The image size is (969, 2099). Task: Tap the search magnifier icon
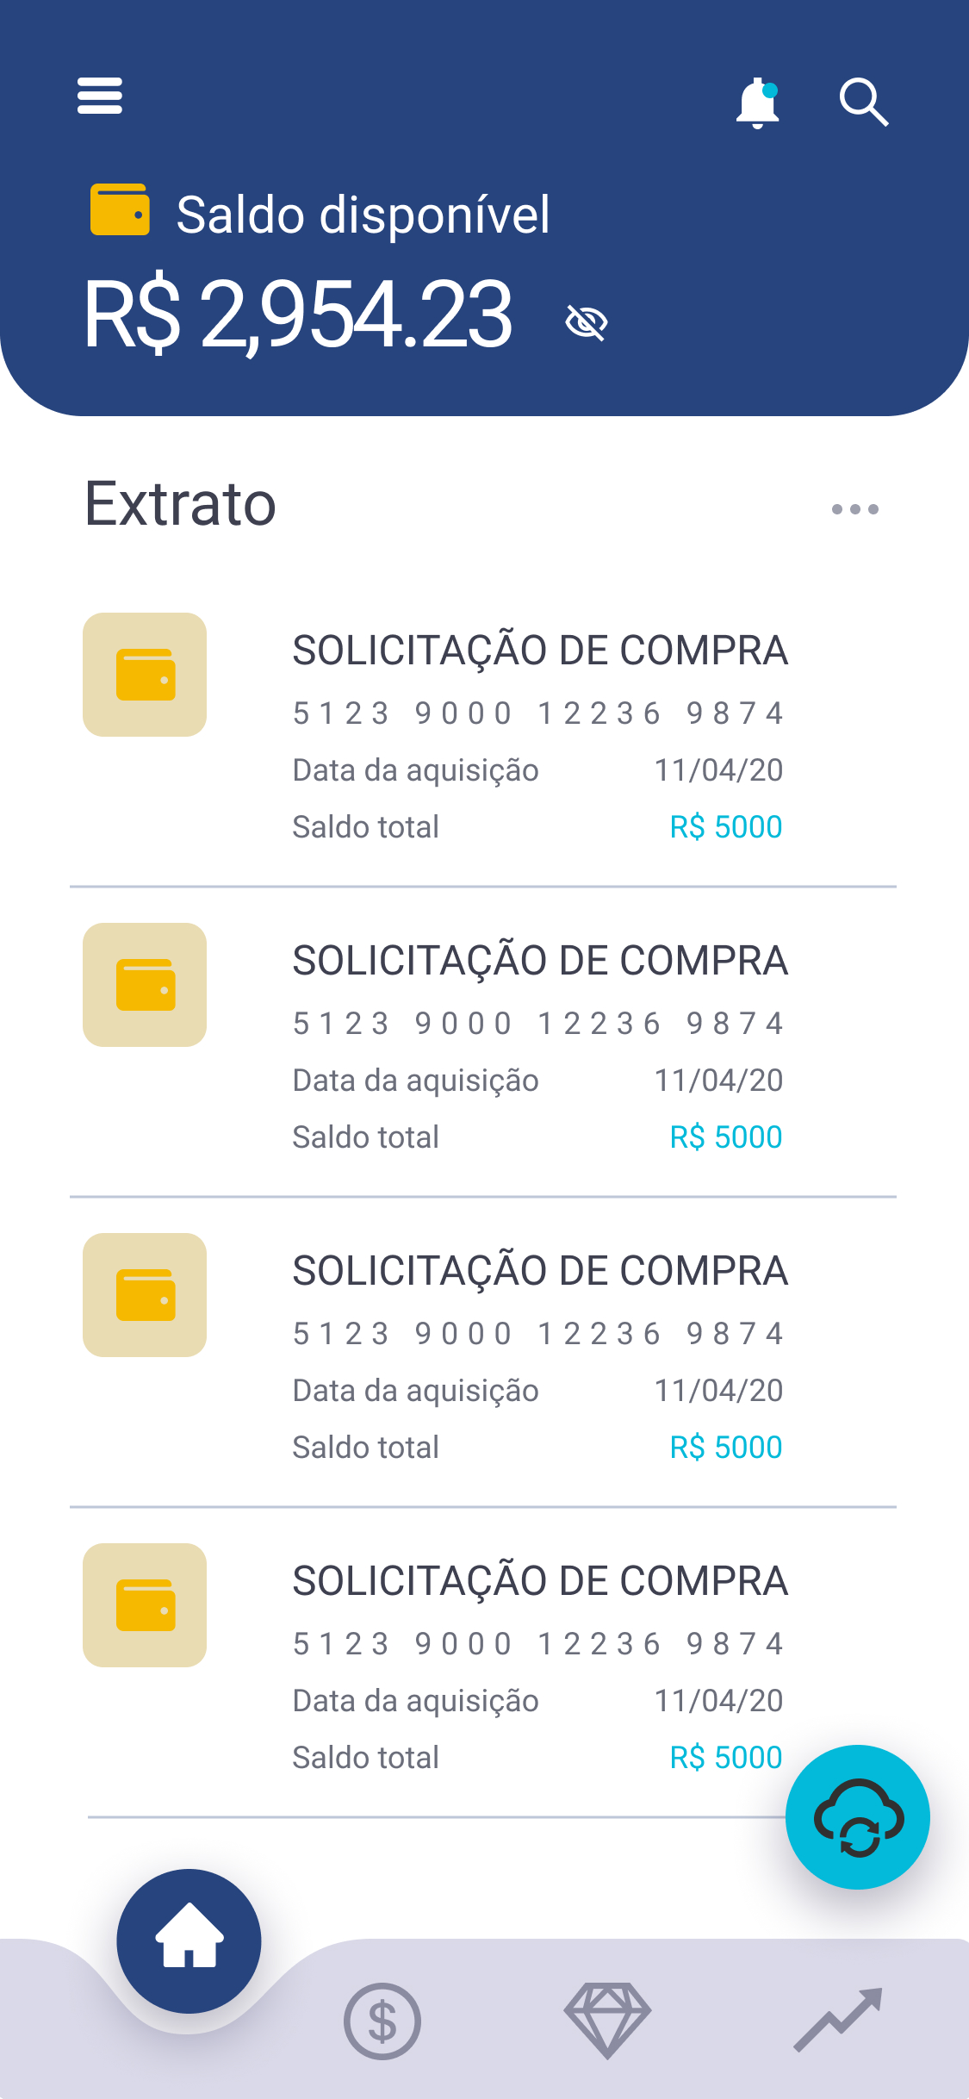pos(863,103)
